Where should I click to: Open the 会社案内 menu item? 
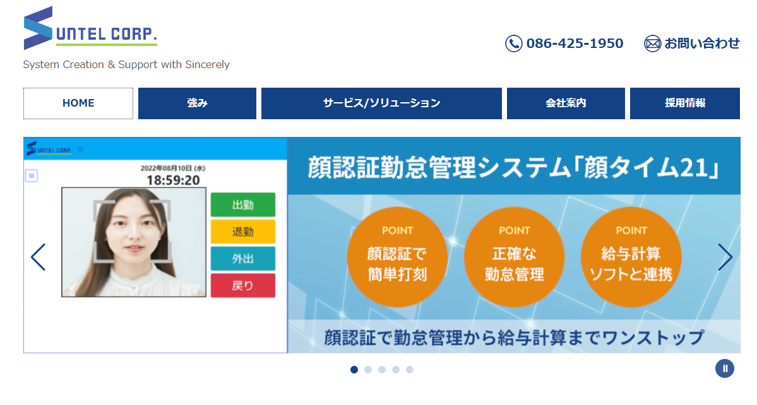566,103
